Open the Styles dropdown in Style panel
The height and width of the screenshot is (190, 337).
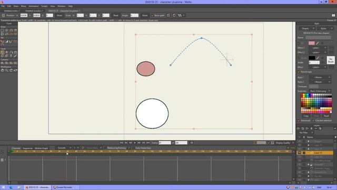[x=325, y=28]
